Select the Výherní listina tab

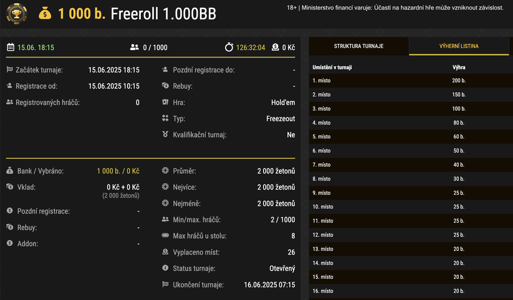tap(459, 46)
